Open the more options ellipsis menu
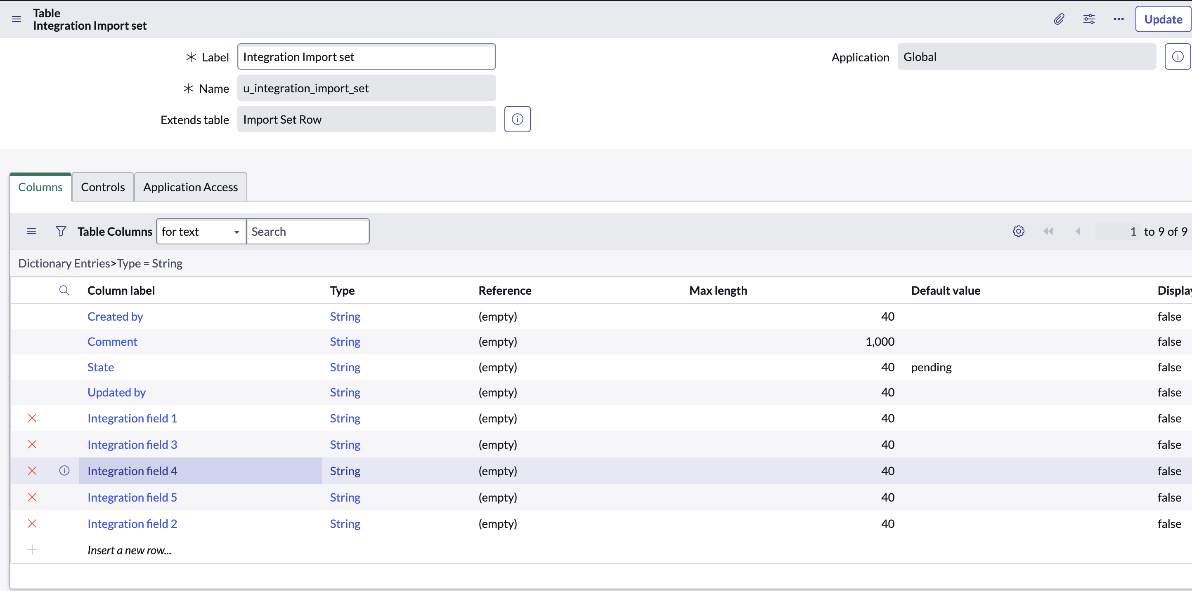The width and height of the screenshot is (1192, 591). tap(1119, 19)
